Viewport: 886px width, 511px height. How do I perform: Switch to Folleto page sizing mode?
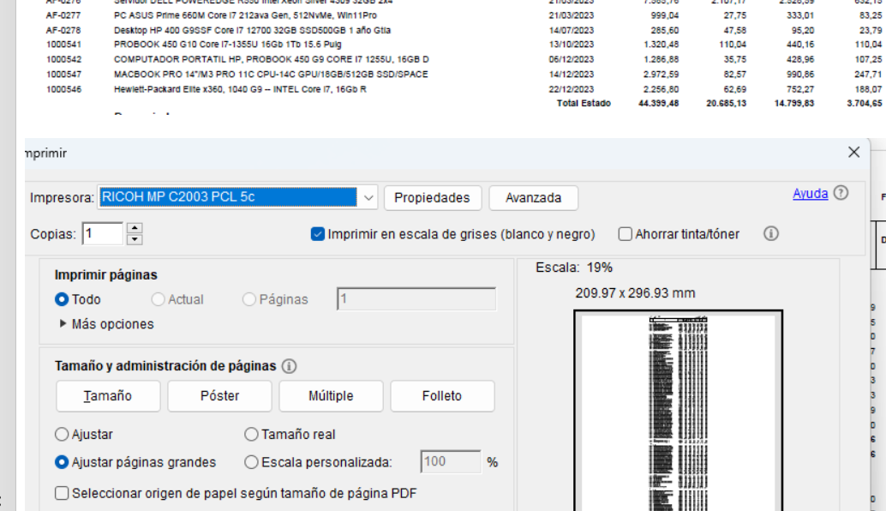coord(442,396)
